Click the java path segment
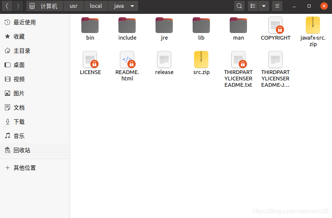Viewport: 332px width, 218px height. pos(119,6)
